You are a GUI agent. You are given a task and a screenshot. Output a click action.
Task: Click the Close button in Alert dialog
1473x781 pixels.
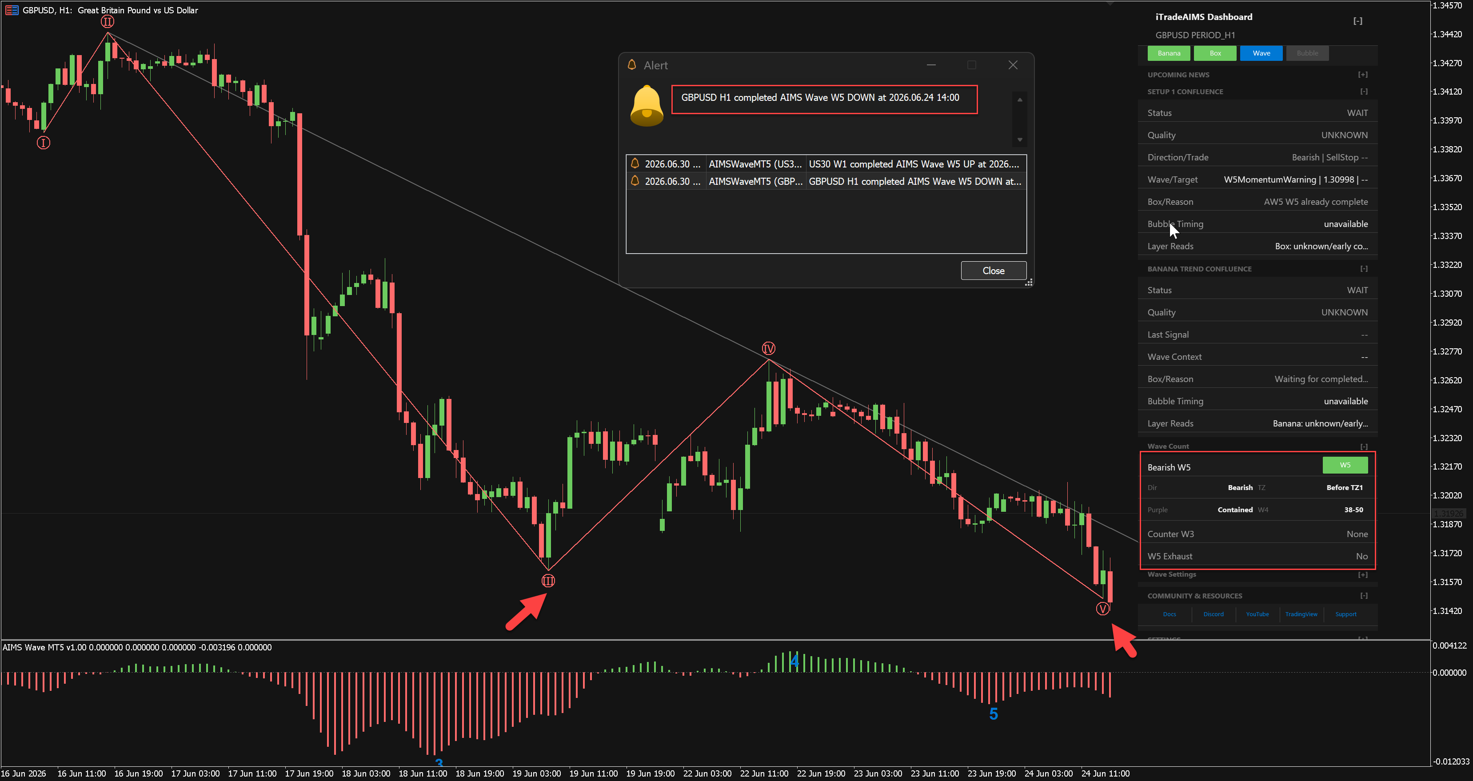pos(993,271)
